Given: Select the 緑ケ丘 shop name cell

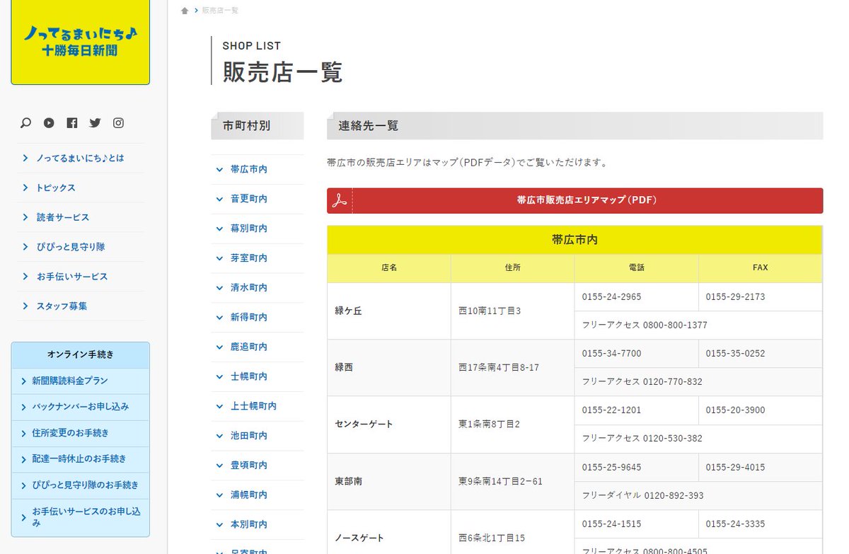Looking at the screenshot, I should point(389,311).
